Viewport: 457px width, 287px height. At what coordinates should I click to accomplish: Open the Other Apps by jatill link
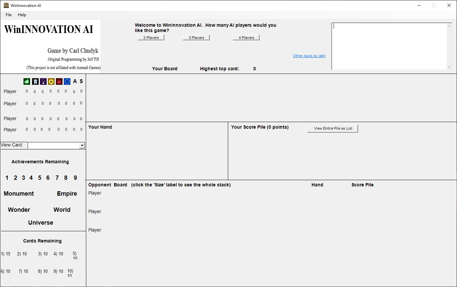click(x=309, y=56)
